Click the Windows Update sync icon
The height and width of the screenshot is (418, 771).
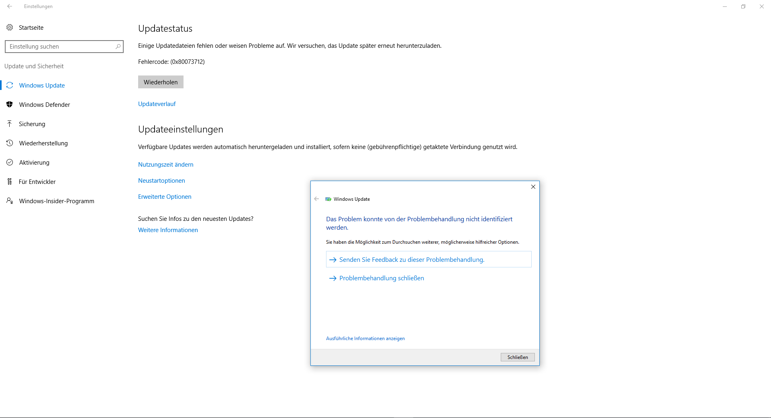pos(10,85)
